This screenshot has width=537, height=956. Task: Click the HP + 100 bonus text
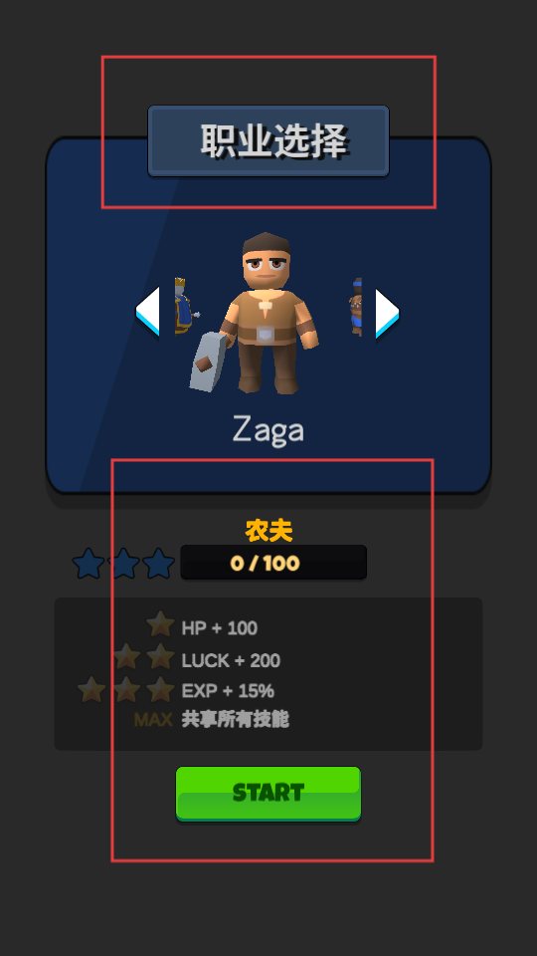click(219, 628)
